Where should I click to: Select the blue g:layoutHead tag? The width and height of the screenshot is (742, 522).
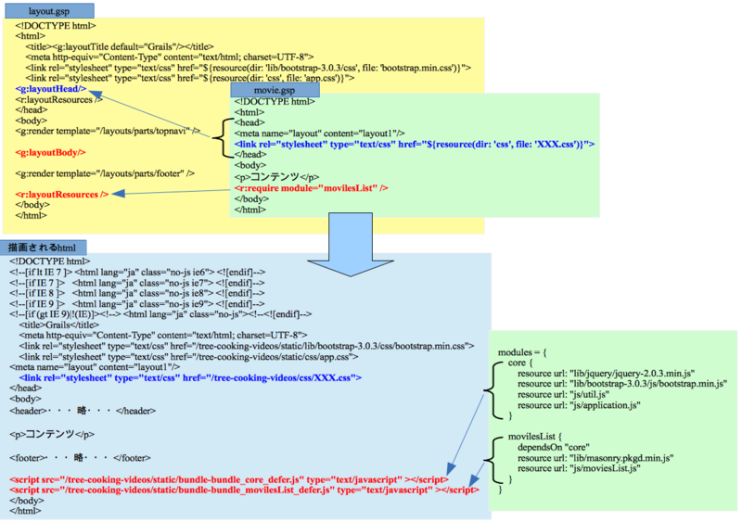point(51,88)
